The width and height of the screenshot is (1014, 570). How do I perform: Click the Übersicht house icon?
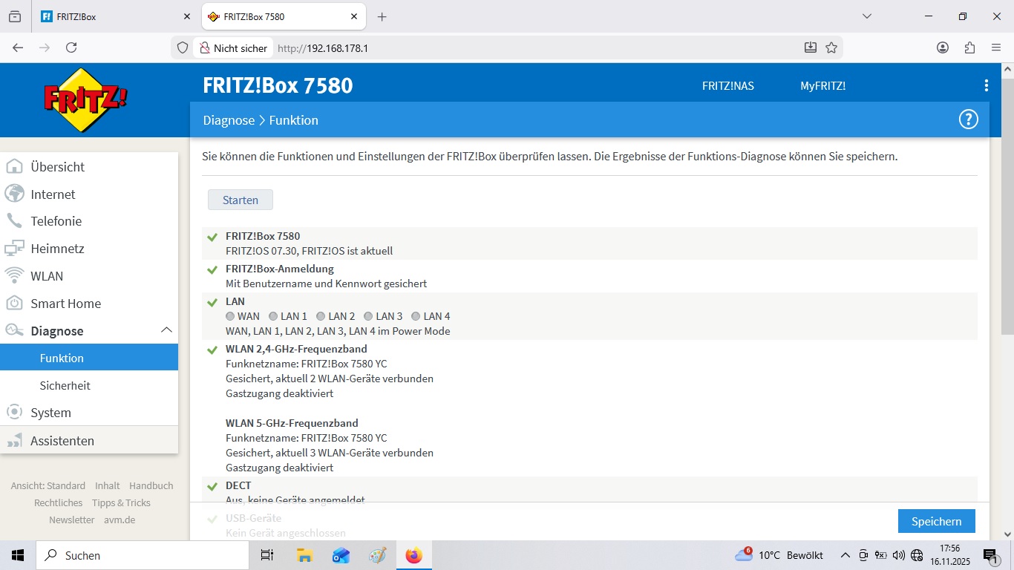(14, 167)
